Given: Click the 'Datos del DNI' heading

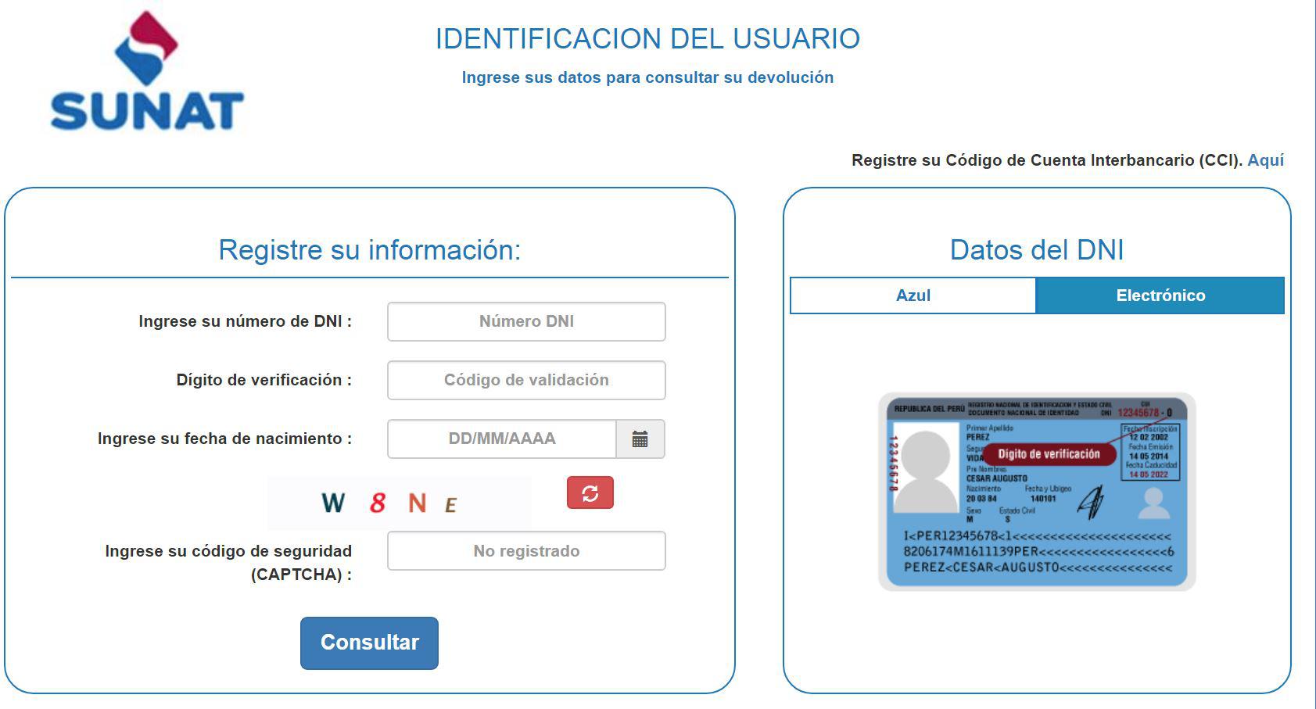Looking at the screenshot, I should pyautogui.click(x=1036, y=250).
